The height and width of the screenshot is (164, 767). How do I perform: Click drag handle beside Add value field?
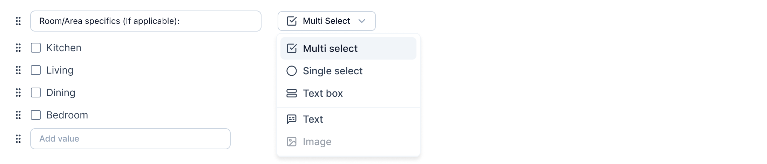[x=18, y=139]
